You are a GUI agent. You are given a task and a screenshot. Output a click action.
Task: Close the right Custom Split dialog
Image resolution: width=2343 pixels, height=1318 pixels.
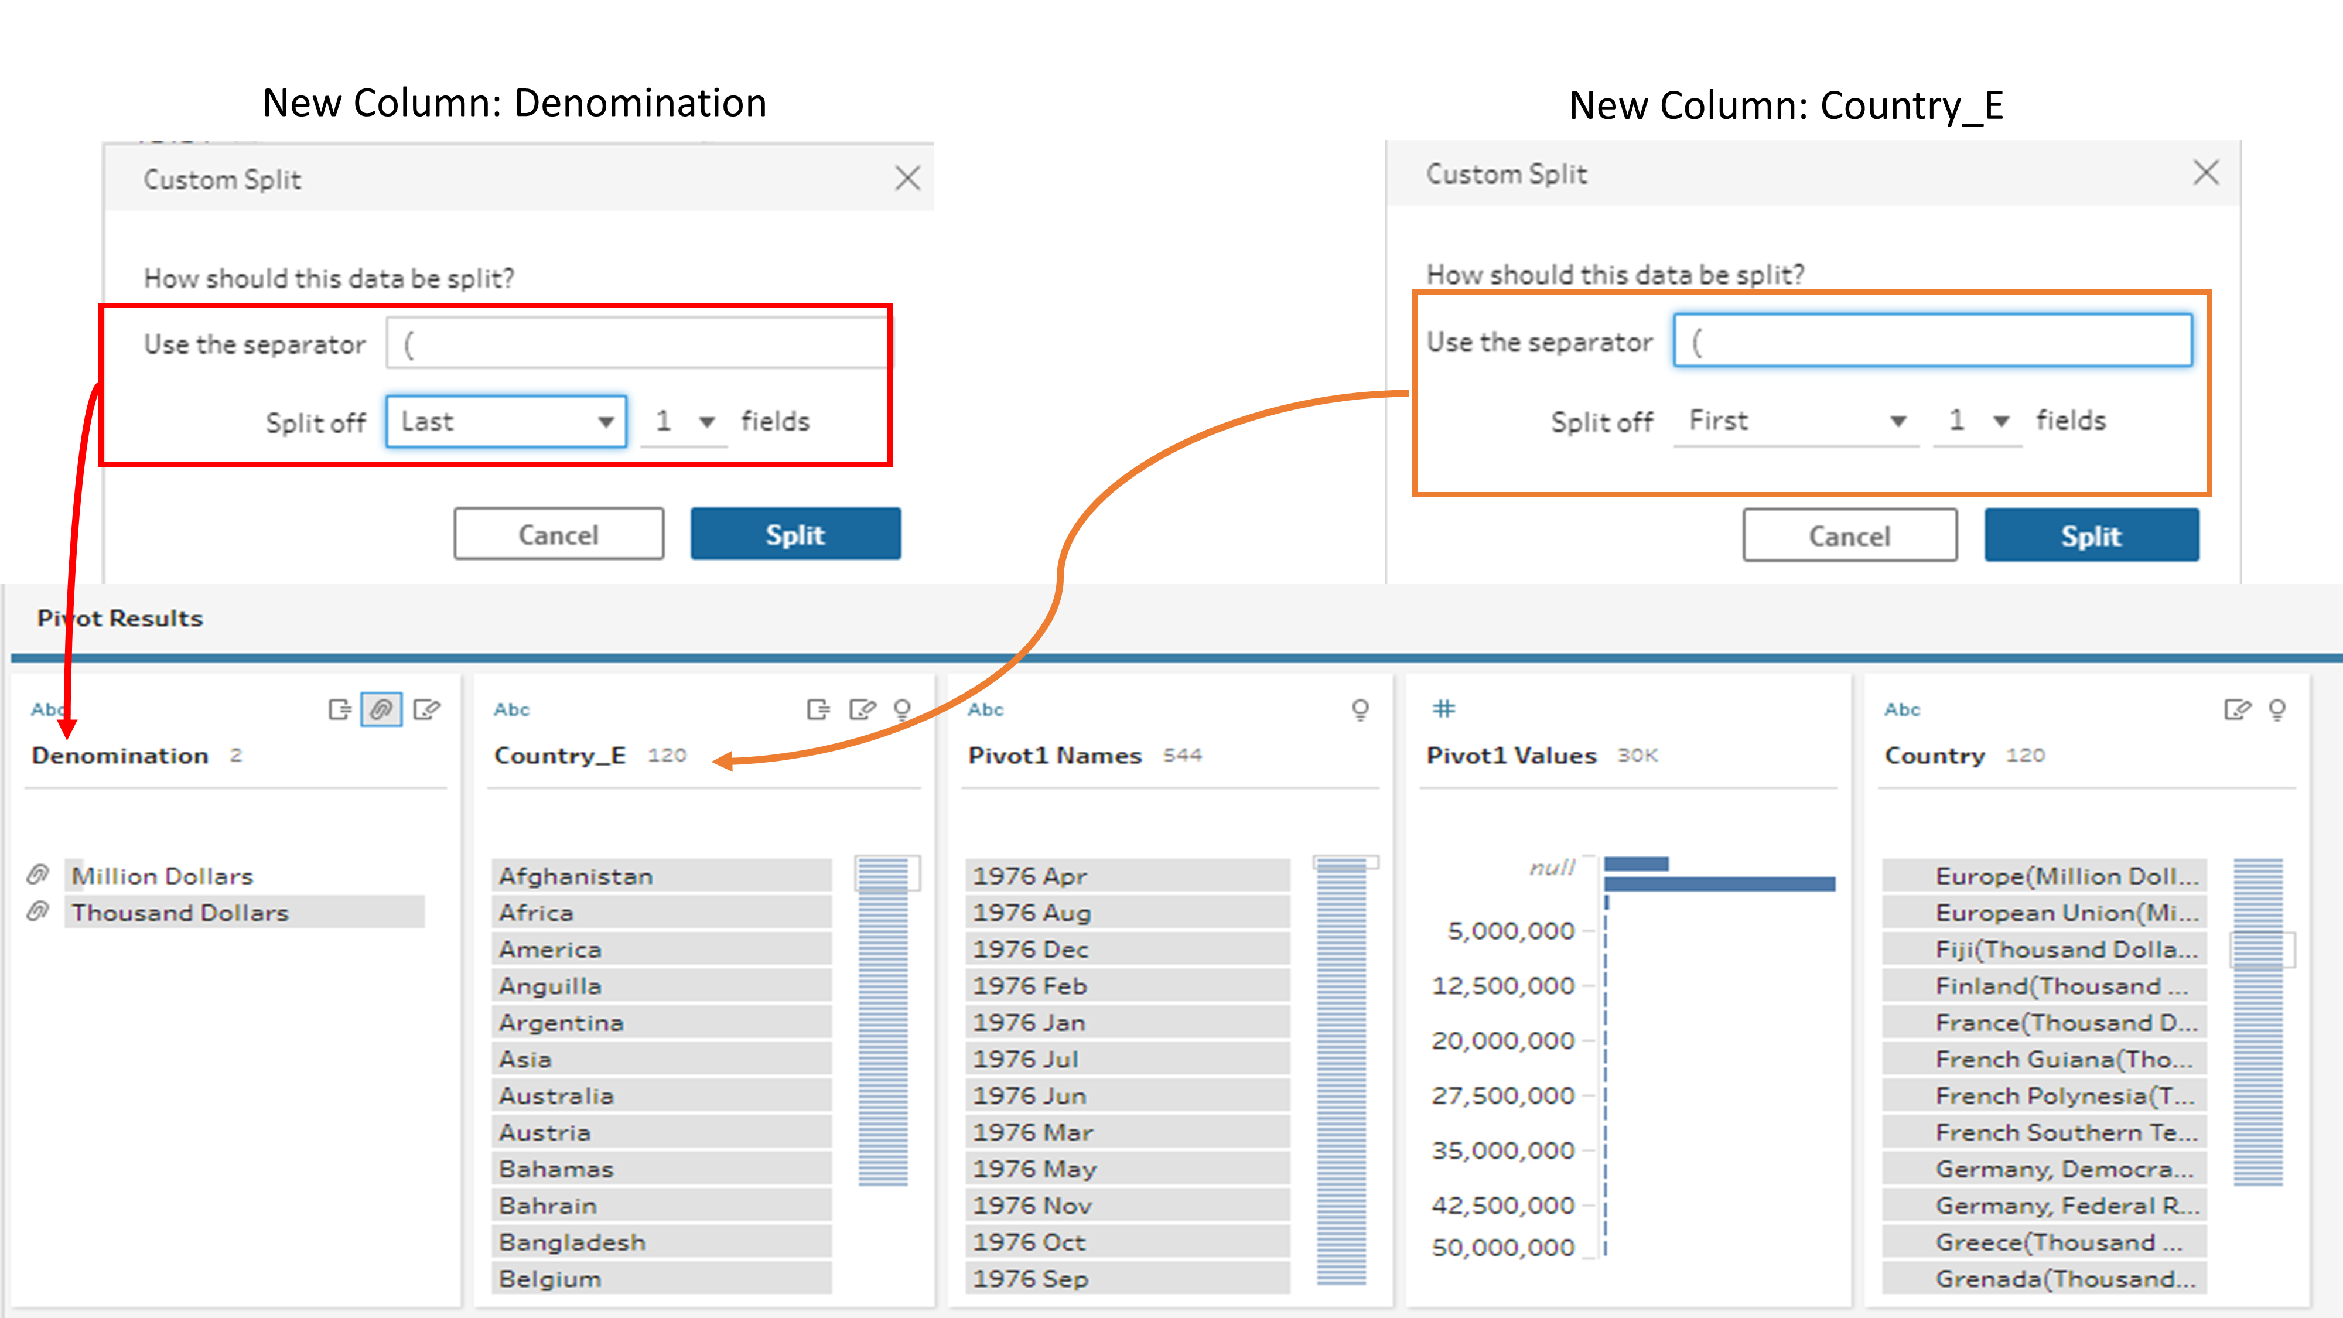pyautogui.click(x=2206, y=172)
